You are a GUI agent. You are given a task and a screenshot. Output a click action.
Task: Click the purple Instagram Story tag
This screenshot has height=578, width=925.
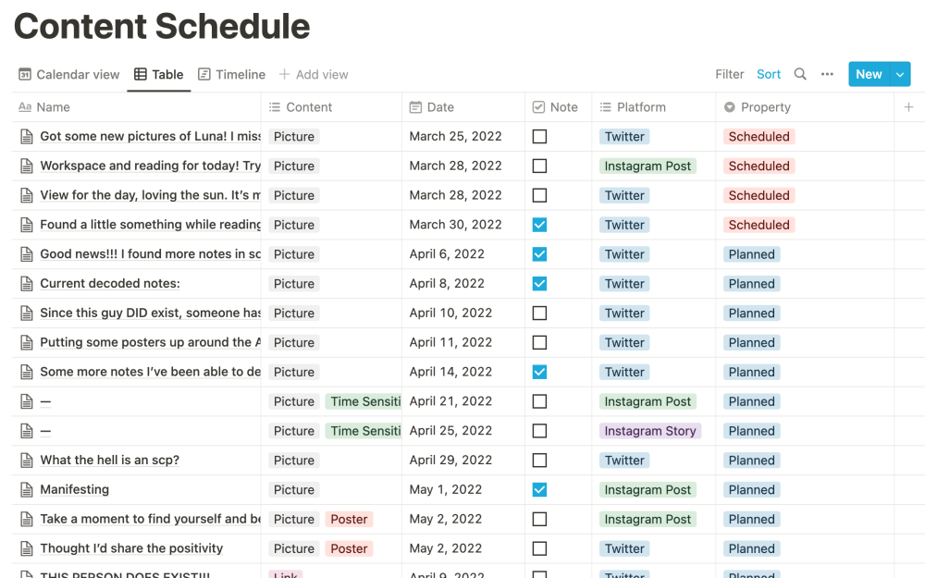tap(649, 431)
